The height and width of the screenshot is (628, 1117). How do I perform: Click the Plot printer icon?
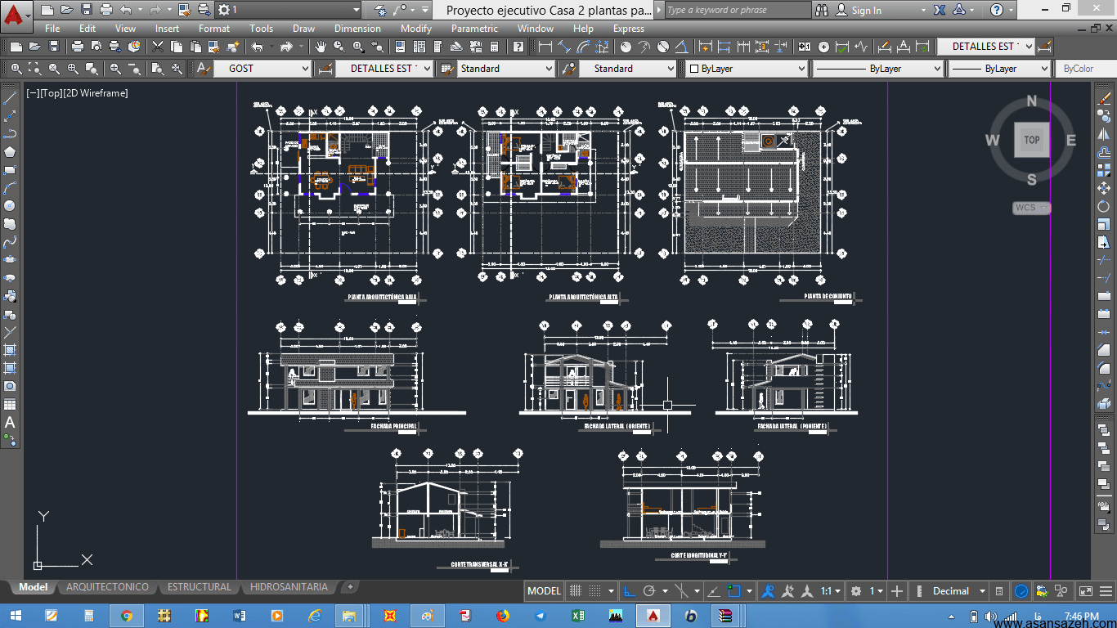pyautogui.click(x=78, y=47)
